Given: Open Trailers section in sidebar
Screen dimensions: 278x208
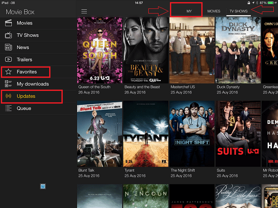Looking at the screenshot, I should pos(38,60).
